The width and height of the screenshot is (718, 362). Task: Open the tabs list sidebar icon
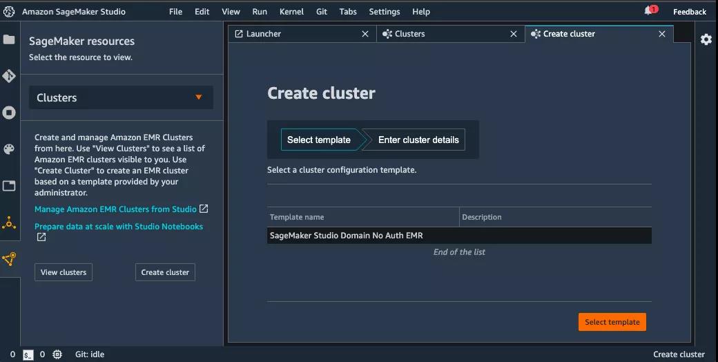9,186
